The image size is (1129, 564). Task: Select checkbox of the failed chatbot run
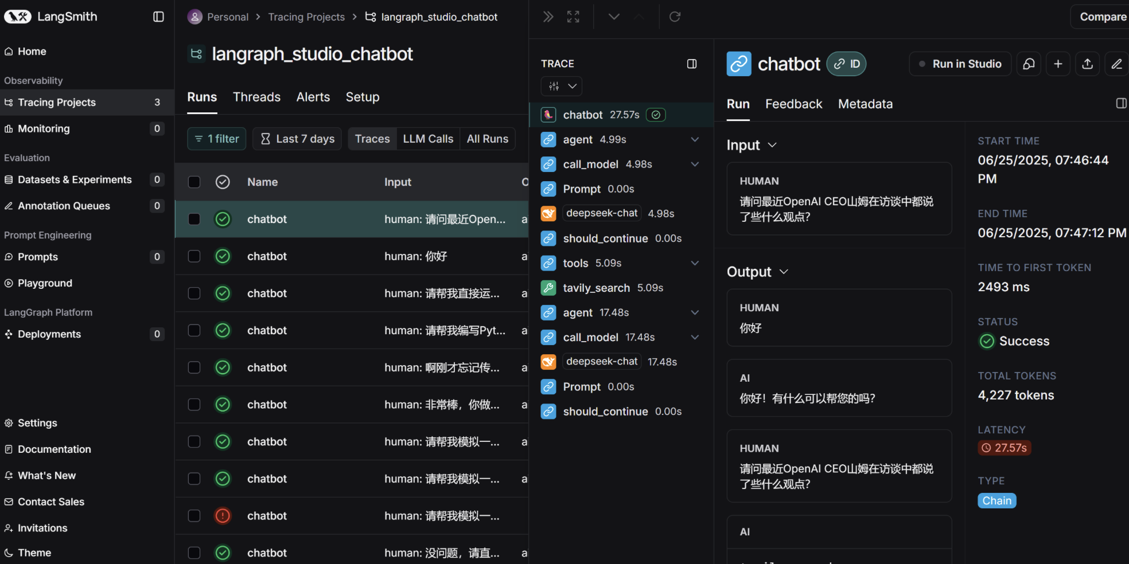click(194, 516)
